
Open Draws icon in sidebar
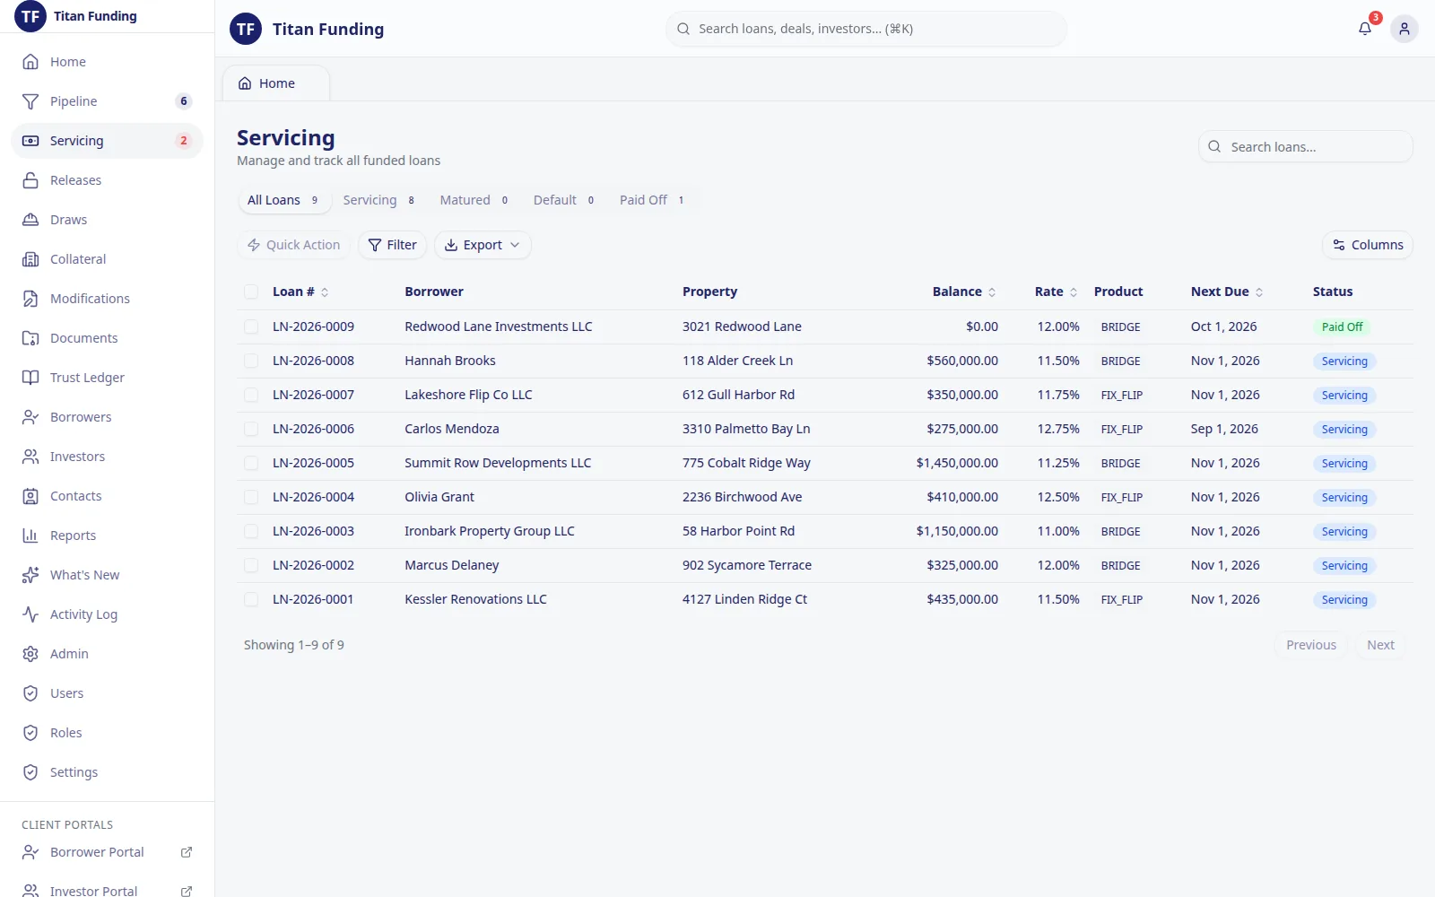(x=30, y=220)
